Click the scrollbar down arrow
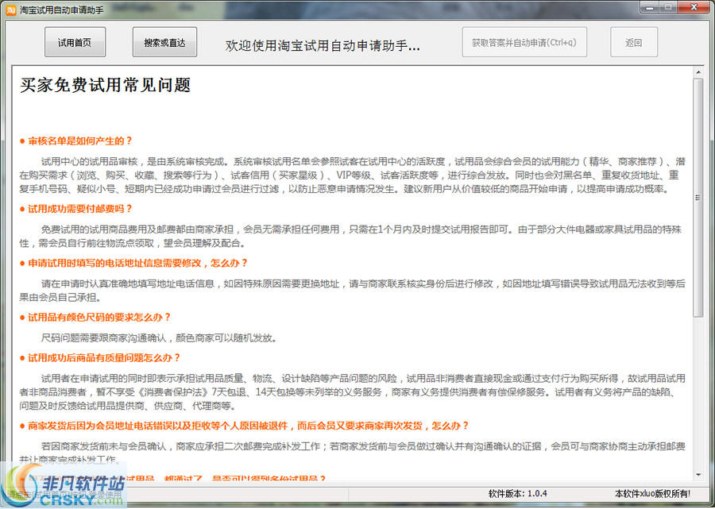Viewport: 715px width, 509px height. pyautogui.click(x=698, y=475)
